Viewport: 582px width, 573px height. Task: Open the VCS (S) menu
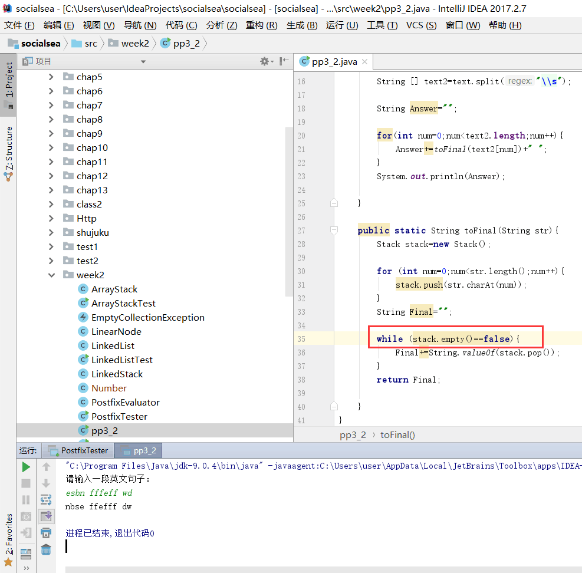coord(421,25)
